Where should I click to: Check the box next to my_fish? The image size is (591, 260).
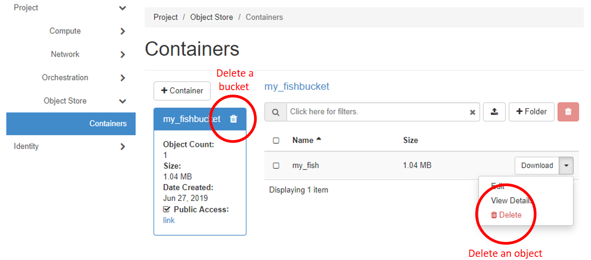276,166
